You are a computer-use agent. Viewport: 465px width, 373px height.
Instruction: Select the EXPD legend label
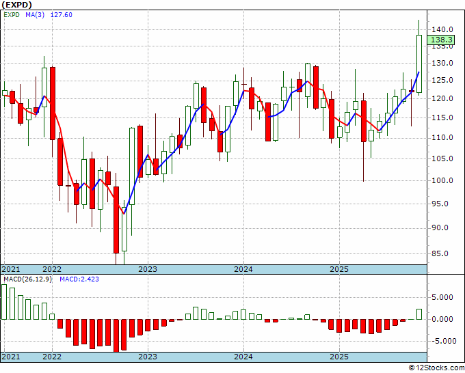(x=12, y=15)
